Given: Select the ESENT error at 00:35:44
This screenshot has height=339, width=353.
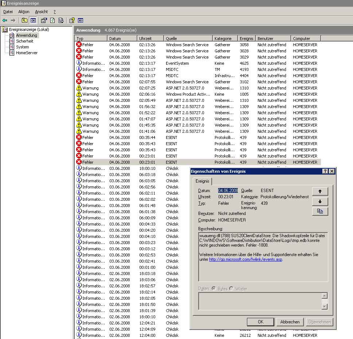Looking at the screenshot, I should click(x=198, y=137).
